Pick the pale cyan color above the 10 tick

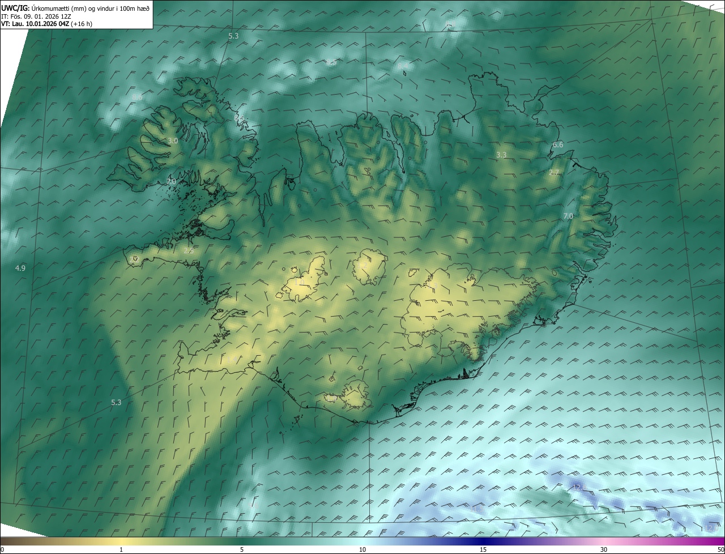[362, 541]
